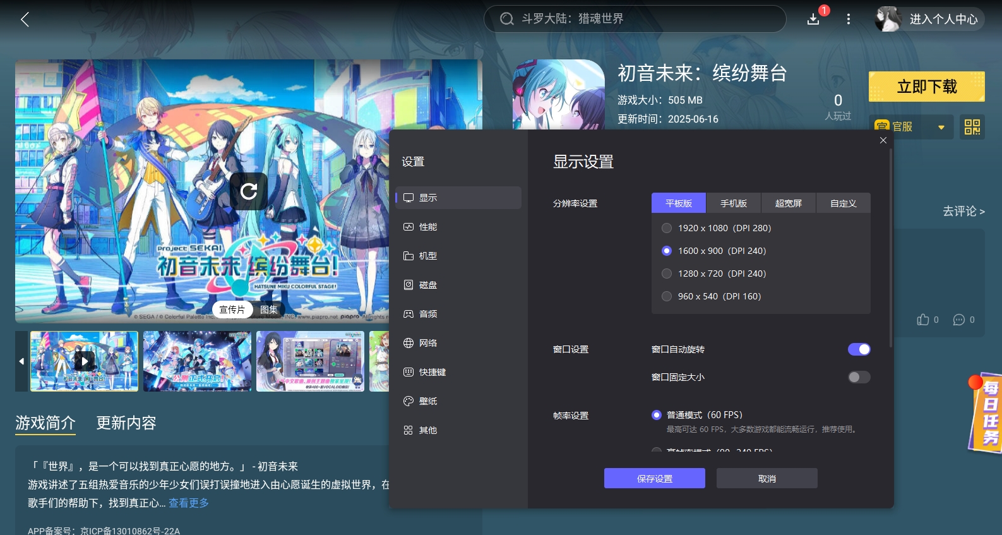Image resolution: width=1002 pixels, height=535 pixels.
Task: Open 网络 network settings section
Action: [458, 343]
